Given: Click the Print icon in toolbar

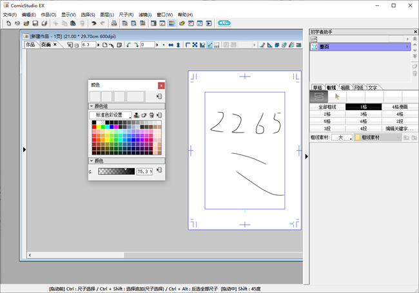Looking at the screenshot, I should [114, 23].
